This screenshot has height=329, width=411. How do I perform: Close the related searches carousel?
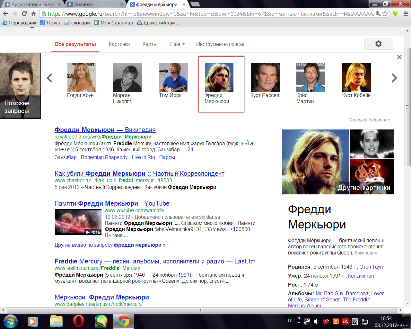[399, 57]
